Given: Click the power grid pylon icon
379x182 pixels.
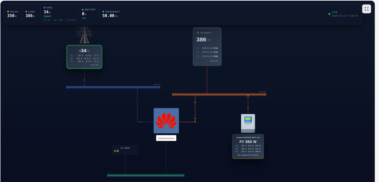Looking at the screenshot, I should tap(84, 34).
